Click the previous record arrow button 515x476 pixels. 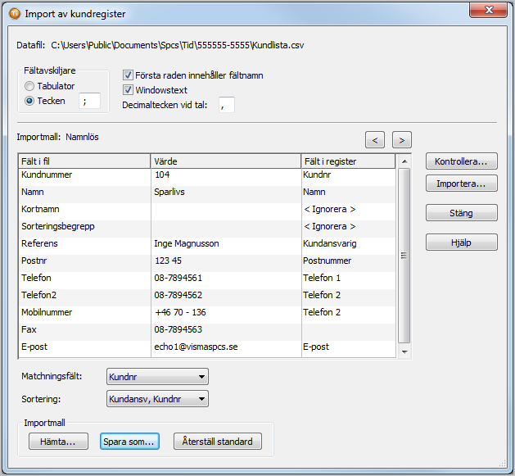click(x=374, y=139)
